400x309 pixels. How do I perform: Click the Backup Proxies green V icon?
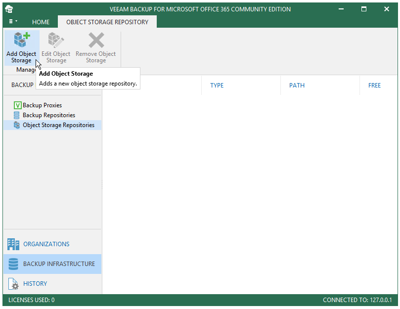point(17,105)
